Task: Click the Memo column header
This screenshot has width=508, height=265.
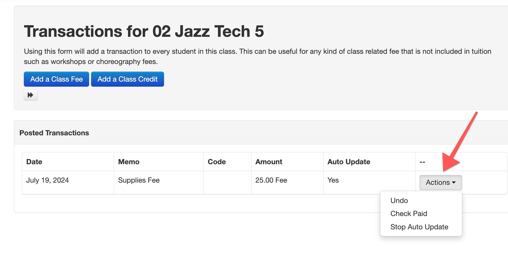Action: click(x=129, y=162)
